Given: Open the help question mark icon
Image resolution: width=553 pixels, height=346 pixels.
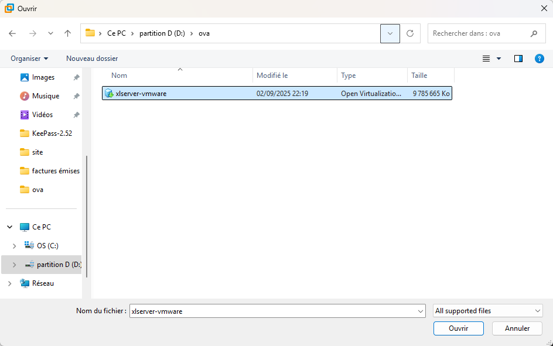Looking at the screenshot, I should click(x=540, y=59).
